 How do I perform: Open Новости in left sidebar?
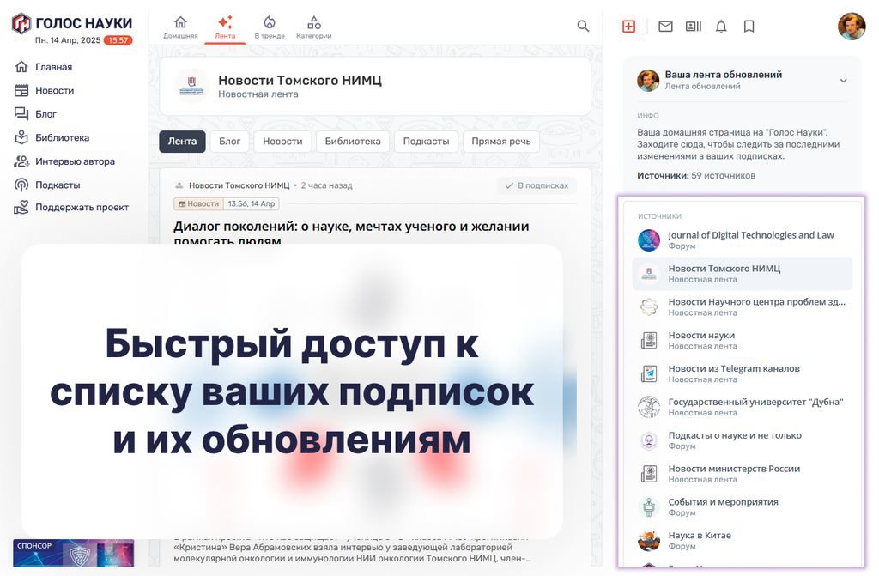tap(54, 90)
